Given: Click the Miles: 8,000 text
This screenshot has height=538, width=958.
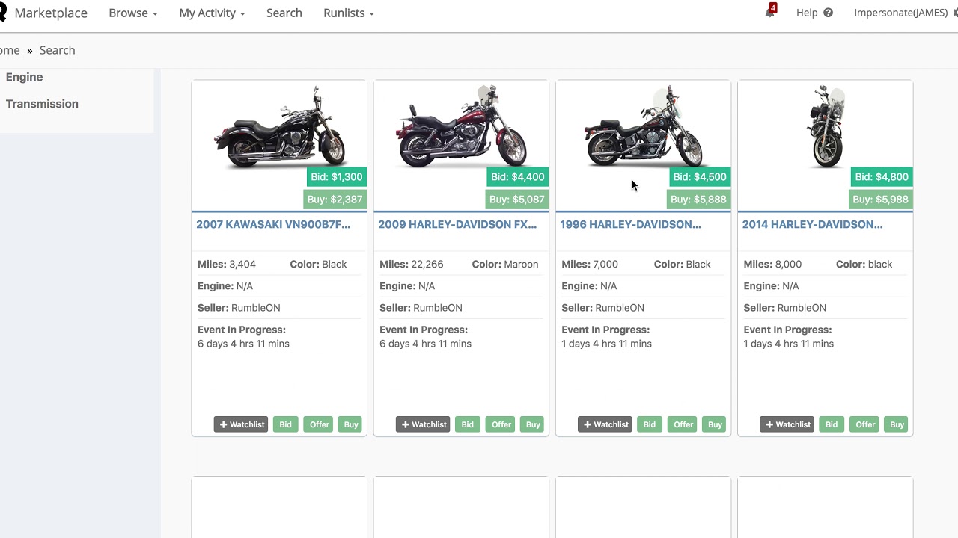Looking at the screenshot, I should 772,264.
